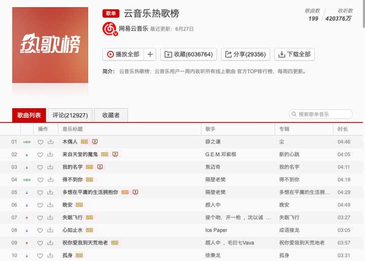
Task: Favorite 晚安 using its heart icon
Action: click(x=40, y=205)
